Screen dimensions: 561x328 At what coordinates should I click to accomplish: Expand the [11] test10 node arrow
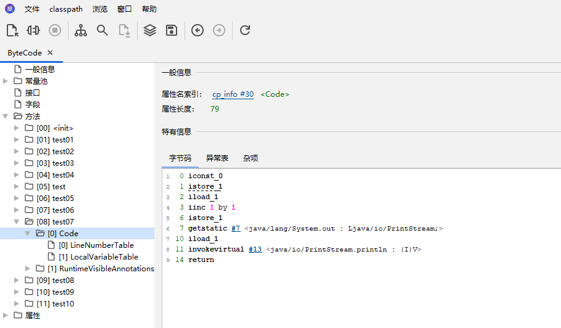click(x=17, y=303)
